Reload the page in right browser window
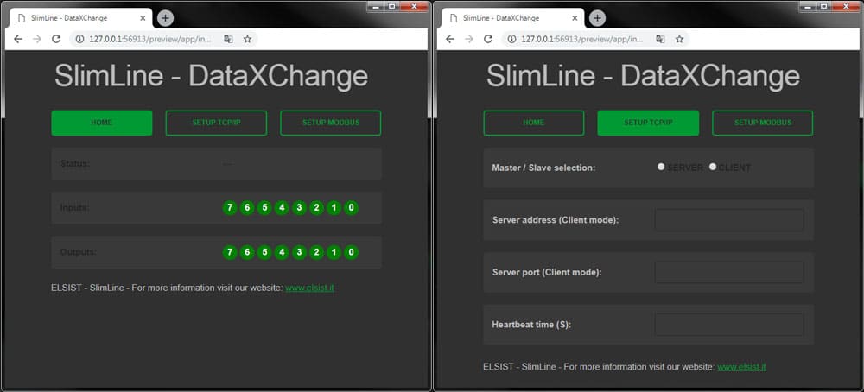The image size is (864, 392). [x=487, y=39]
